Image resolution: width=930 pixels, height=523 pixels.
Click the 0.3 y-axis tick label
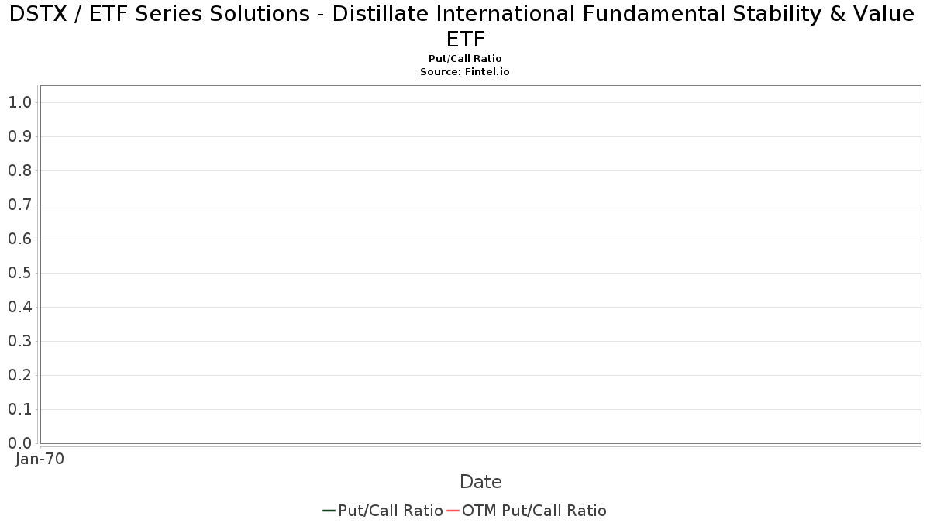(x=19, y=341)
